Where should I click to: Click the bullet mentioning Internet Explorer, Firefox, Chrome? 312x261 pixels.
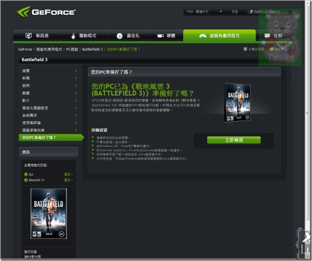[x=139, y=150]
